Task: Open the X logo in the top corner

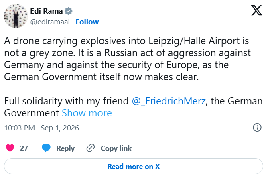Action: coord(257,10)
